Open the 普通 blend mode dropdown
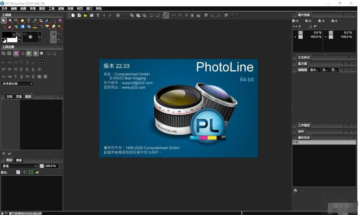Viewport: 359px width, 215px height. coord(18,166)
